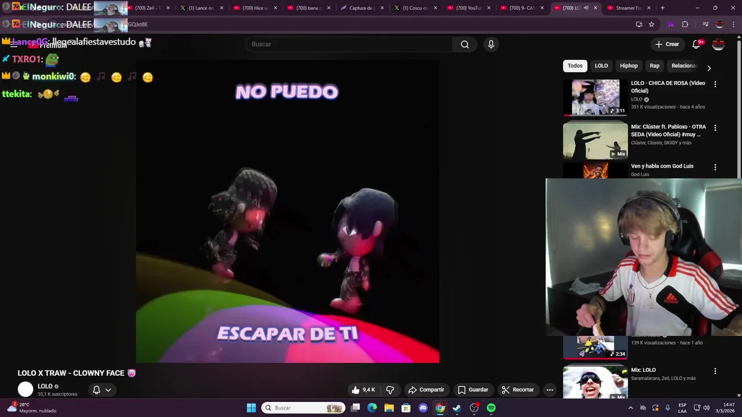742x417 pixels.
Task: Click the Crear button
Action: pos(667,45)
